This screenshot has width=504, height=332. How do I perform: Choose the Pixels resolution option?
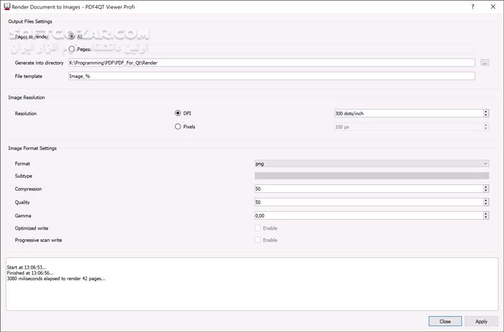pos(178,127)
